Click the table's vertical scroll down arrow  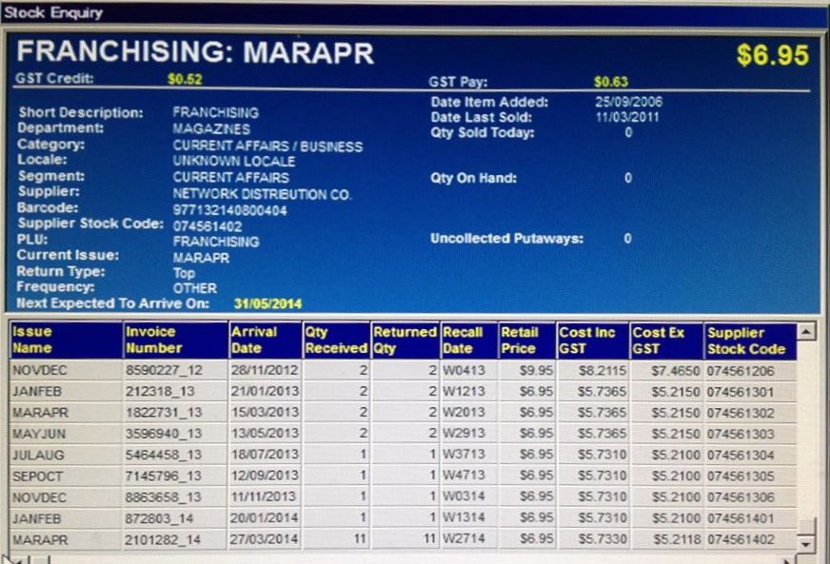[806, 543]
